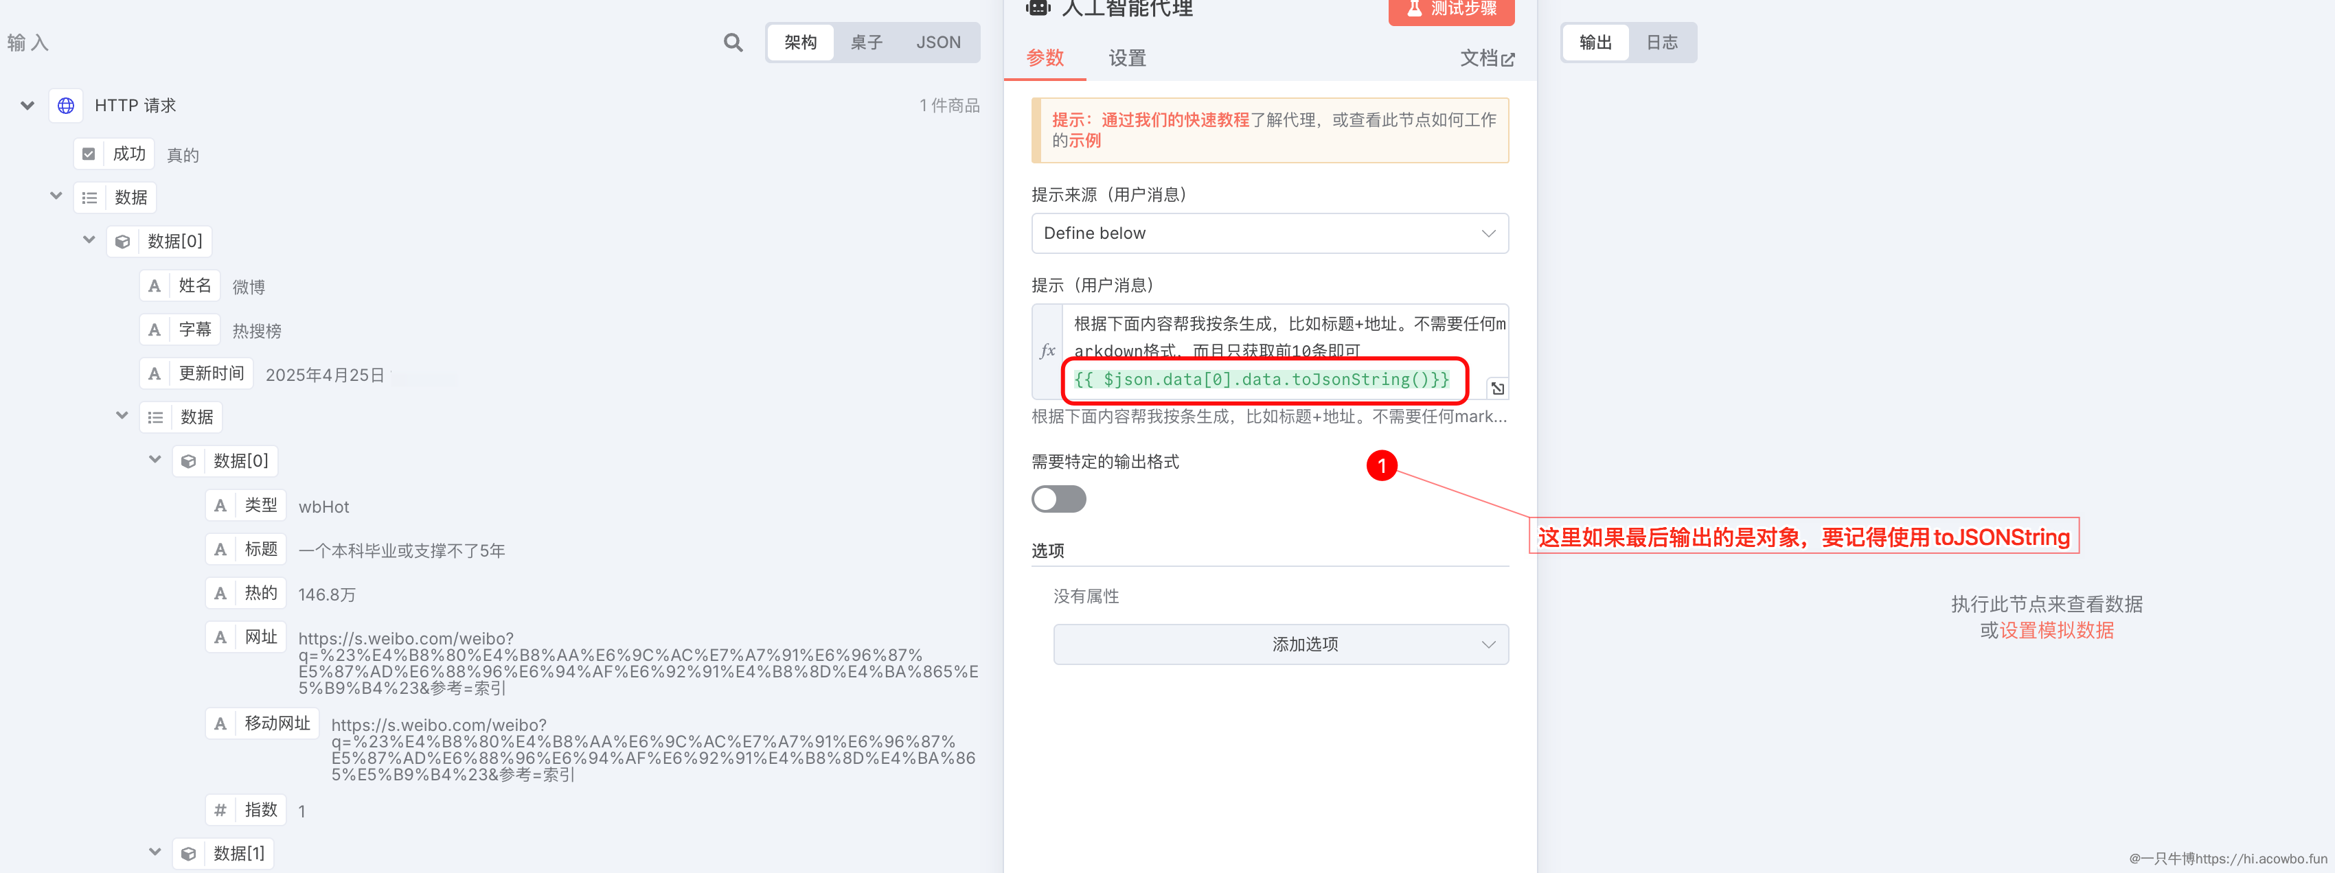The width and height of the screenshot is (2335, 873).
Task: Click the cube icon beside 数据[1]
Action: 189,853
